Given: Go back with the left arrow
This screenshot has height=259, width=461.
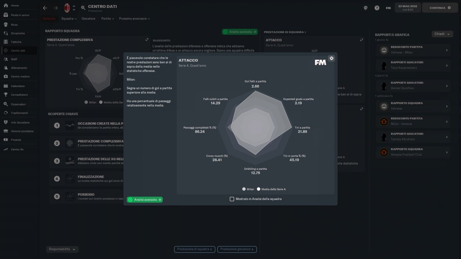Looking at the screenshot, I should (x=45, y=8).
